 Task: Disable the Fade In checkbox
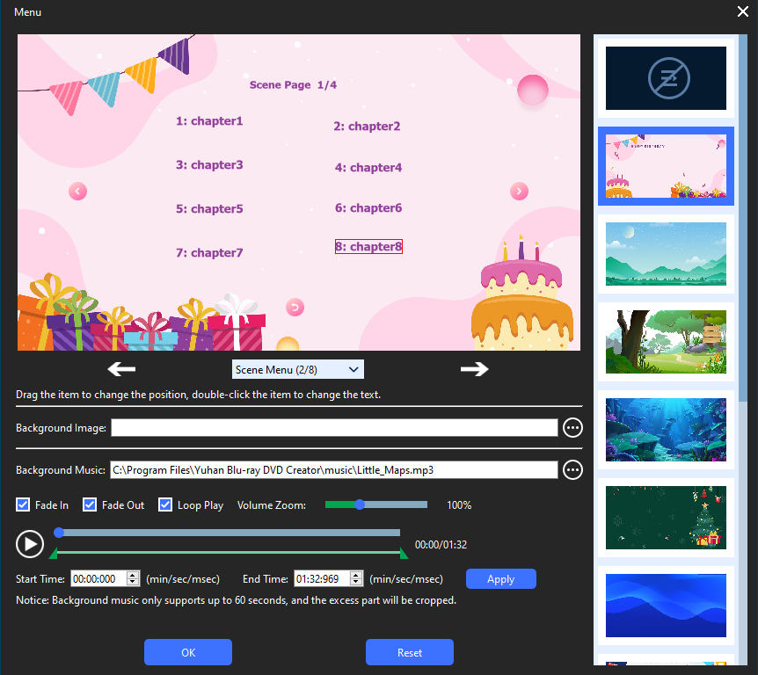24,505
